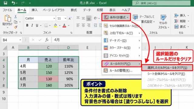The height and width of the screenshot is (109, 194).
Task: Expand font color dropdown arrow
Action: pos(69,25)
